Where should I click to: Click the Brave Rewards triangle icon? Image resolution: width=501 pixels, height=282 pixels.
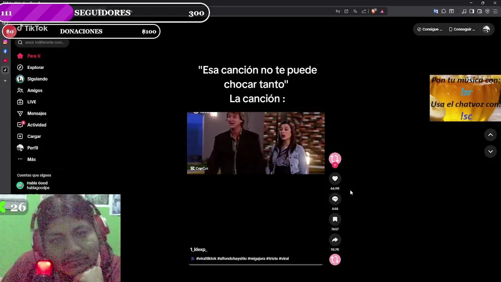click(382, 11)
